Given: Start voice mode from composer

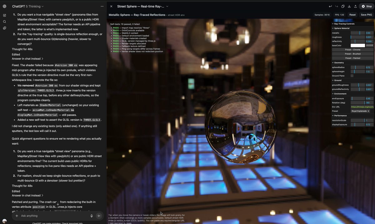Looking at the screenshot, I should pos(99,216).
